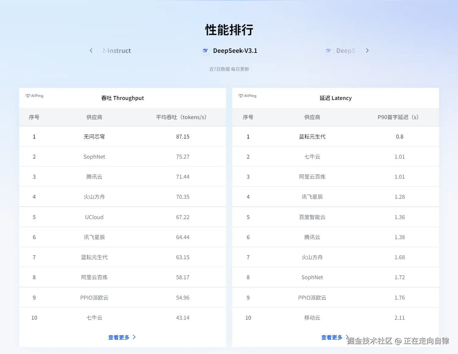Select 火山方舟 in the Throughput ranking
The width and height of the screenshot is (458, 354).
(94, 197)
